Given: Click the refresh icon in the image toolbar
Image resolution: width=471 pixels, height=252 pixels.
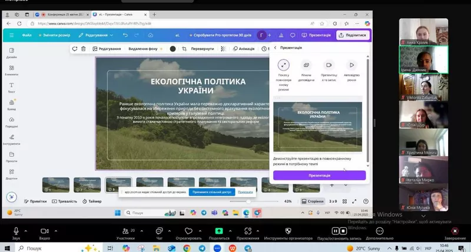Looking at the screenshot, I should click(x=75, y=49).
